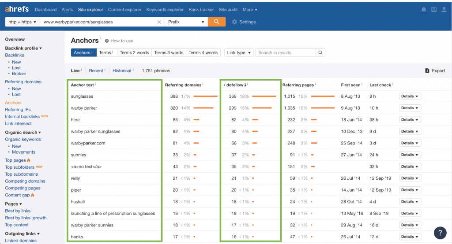Open Top subfolders in the sidebar
The image size is (452, 244).
point(19,167)
